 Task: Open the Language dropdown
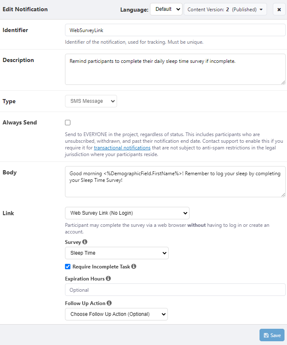166,9
